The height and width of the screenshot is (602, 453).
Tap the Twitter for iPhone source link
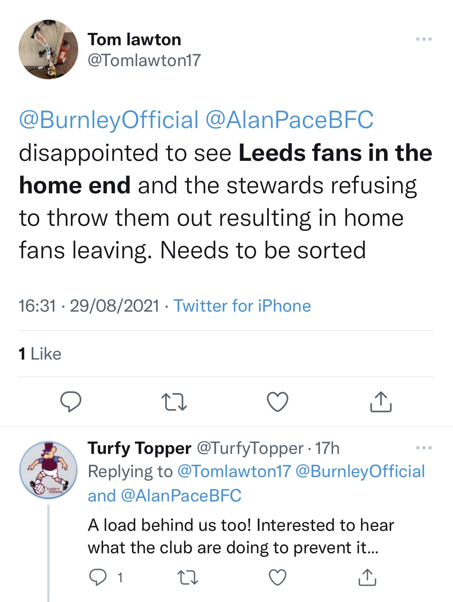pyautogui.click(x=242, y=306)
